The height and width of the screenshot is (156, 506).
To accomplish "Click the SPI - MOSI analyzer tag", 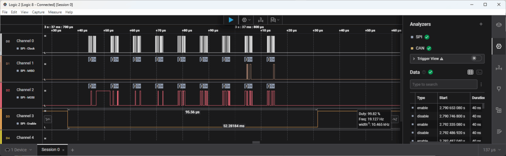I will (26, 98).
